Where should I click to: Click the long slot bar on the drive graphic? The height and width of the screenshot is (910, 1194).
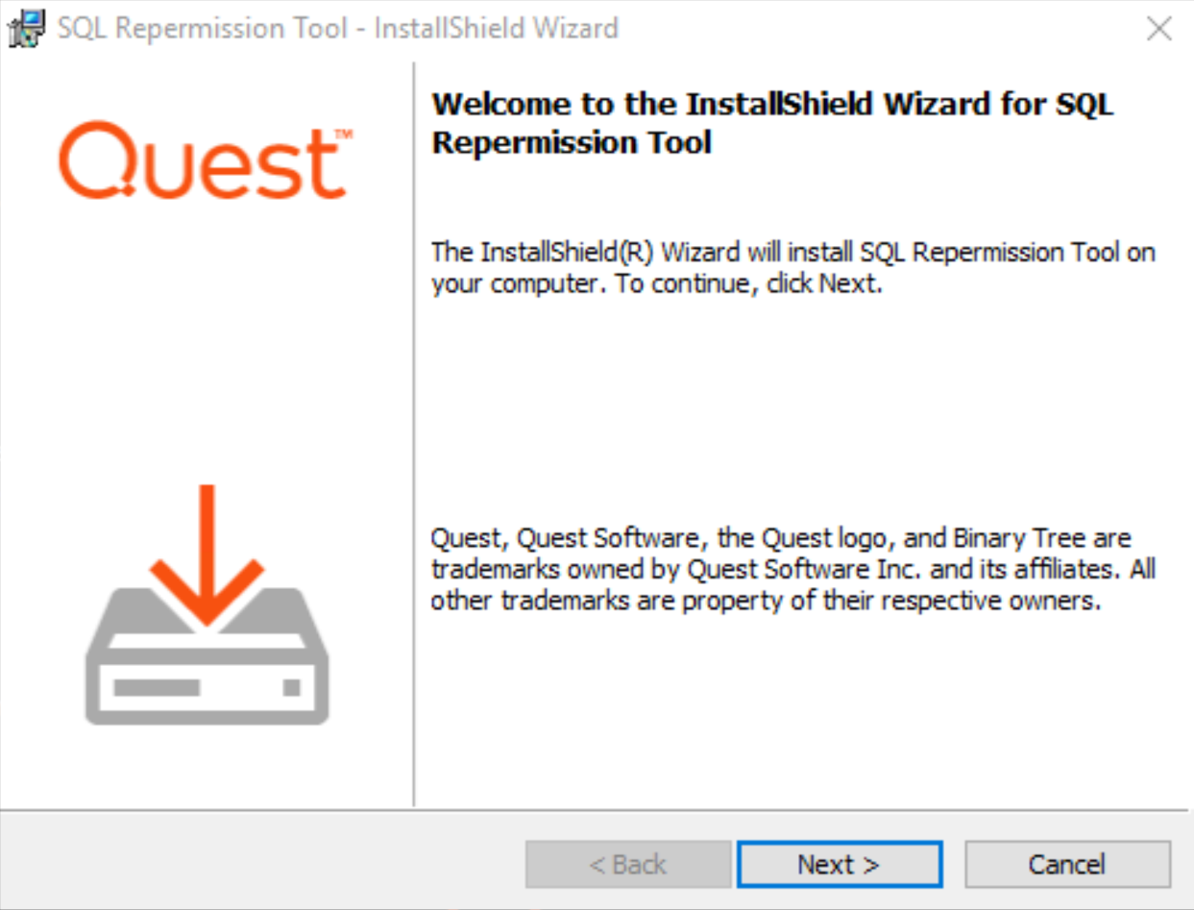point(157,688)
